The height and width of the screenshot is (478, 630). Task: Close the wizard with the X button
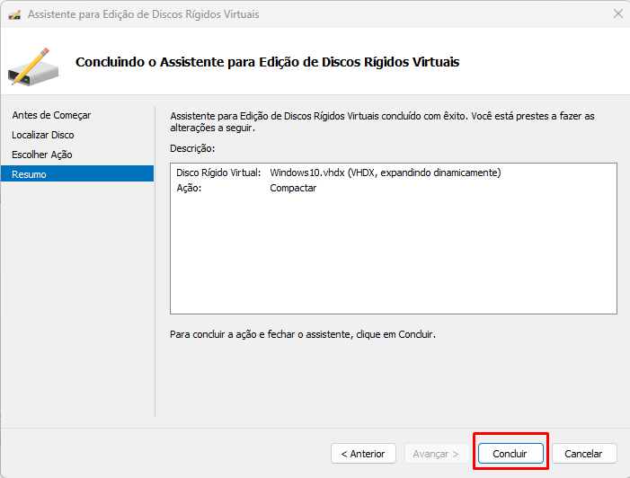point(617,14)
